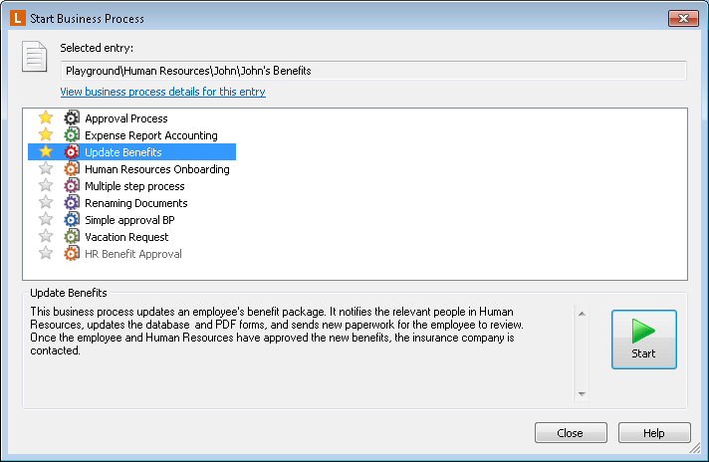The height and width of the screenshot is (462, 709).
Task: Open View business process details link
Action: [x=162, y=92]
